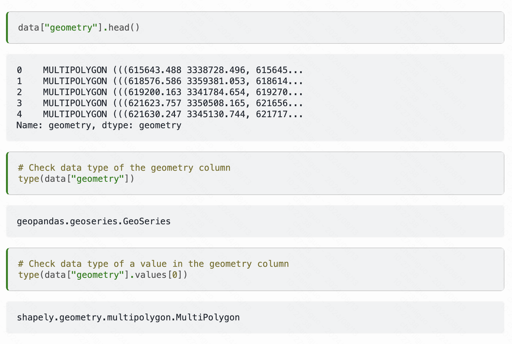Click the green bar beside the third code cell
Image resolution: width=512 pixels, height=344 pixels.
coord(7,269)
